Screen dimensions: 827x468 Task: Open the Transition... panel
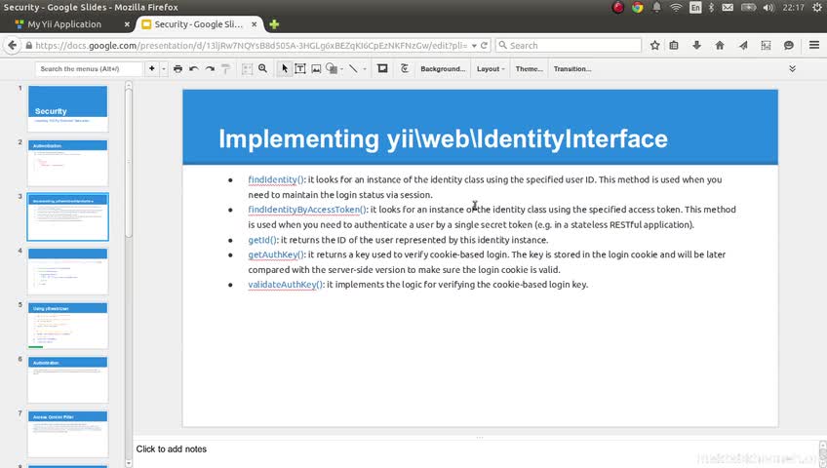pos(572,69)
